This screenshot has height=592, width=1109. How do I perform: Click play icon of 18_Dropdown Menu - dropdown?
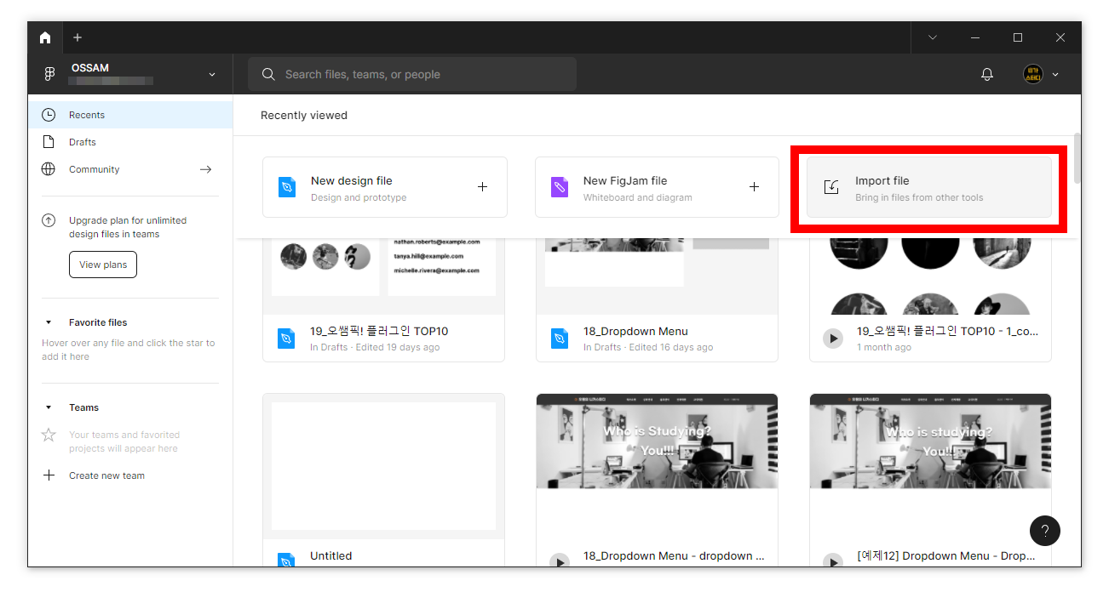(x=560, y=561)
